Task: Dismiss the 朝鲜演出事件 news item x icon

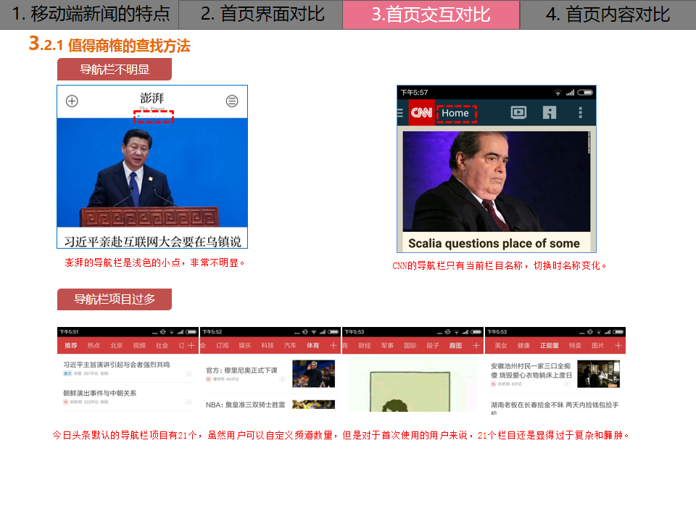Action: click(188, 402)
